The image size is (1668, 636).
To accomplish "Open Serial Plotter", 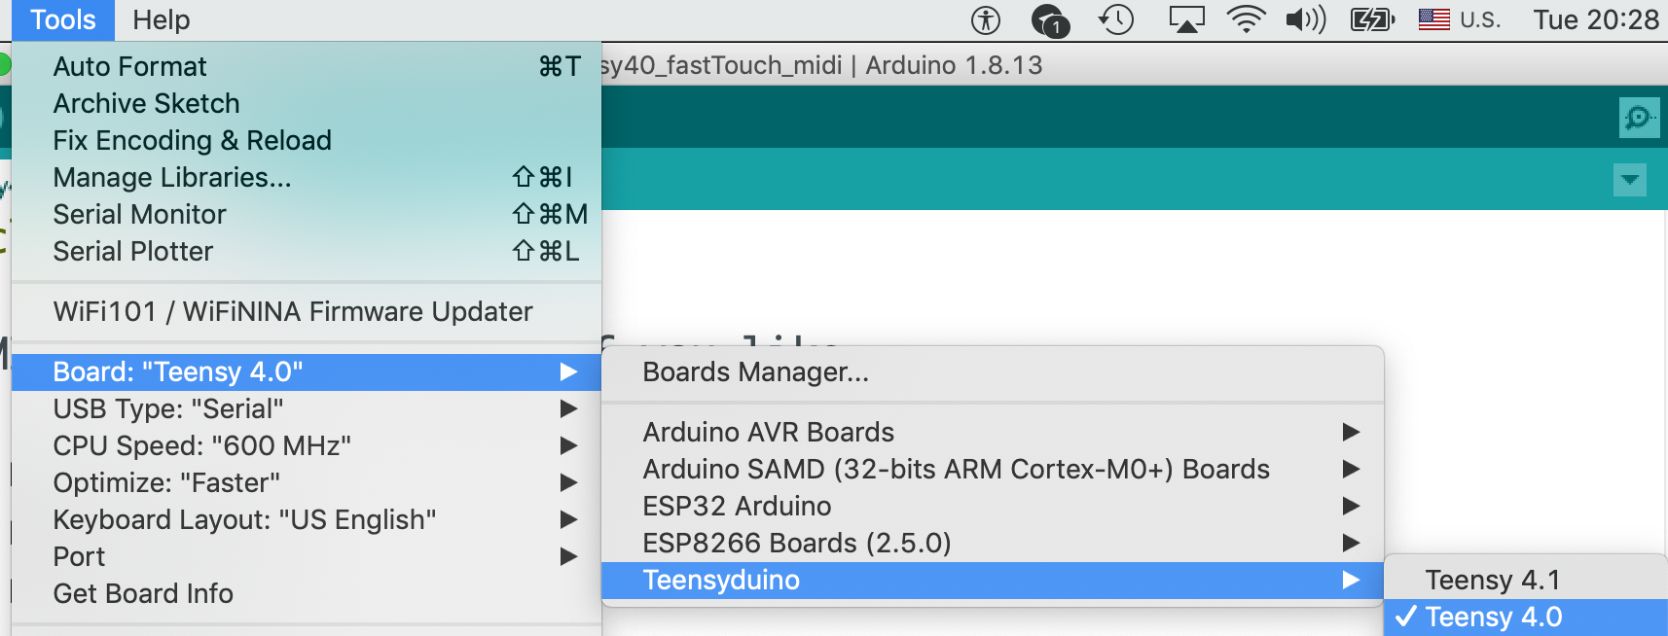I will 307,251.
